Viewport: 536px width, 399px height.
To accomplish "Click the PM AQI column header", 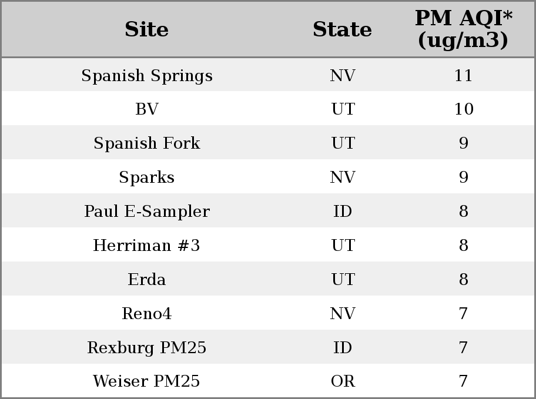I will click(464, 29).
